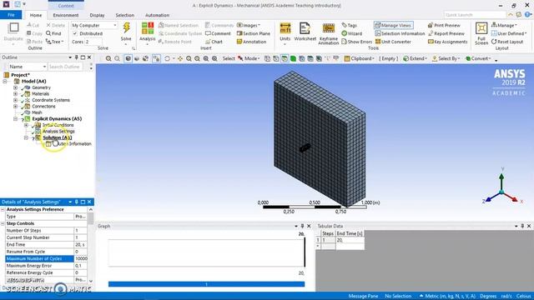Open the Tags tool
Viewport: 534px width, 300px height.
(349, 25)
